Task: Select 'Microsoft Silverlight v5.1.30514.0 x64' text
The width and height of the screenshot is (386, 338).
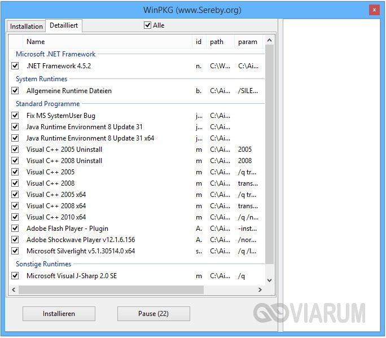Action: [81, 251]
